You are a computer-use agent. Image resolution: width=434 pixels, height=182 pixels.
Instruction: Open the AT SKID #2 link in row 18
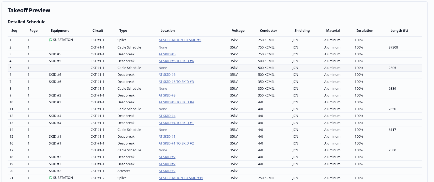click(167, 157)
